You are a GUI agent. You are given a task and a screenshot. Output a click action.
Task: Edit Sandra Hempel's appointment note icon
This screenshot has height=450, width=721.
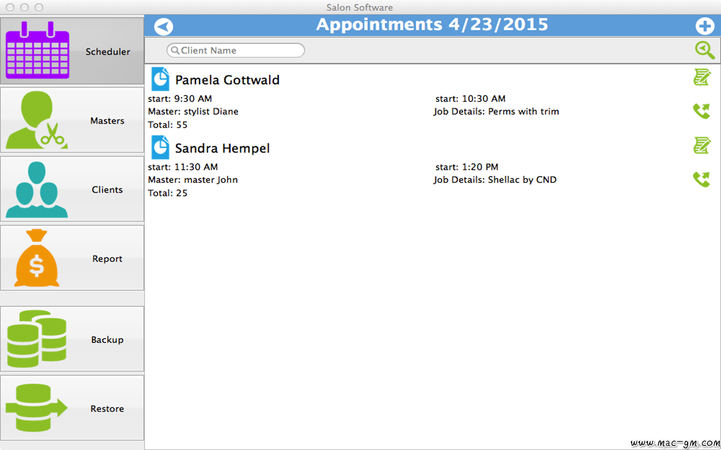[x=702, y=146]
